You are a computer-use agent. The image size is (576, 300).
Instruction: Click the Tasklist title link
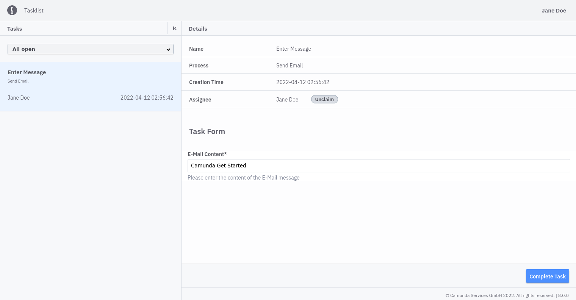34,11
